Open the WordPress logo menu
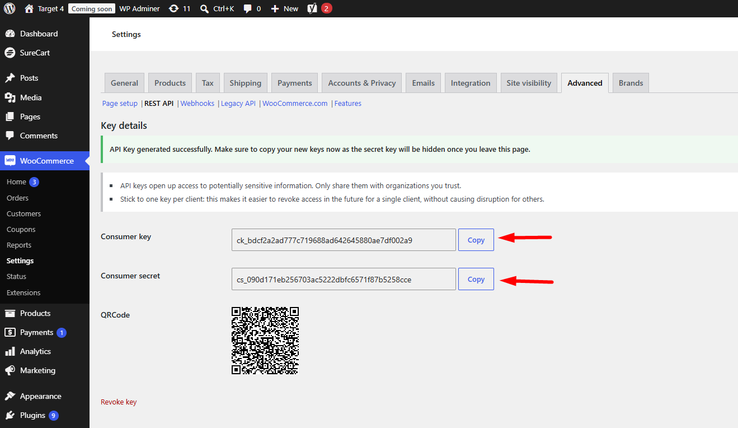The width and height of the screenshot is (738, 428). (x=10, y=8)
